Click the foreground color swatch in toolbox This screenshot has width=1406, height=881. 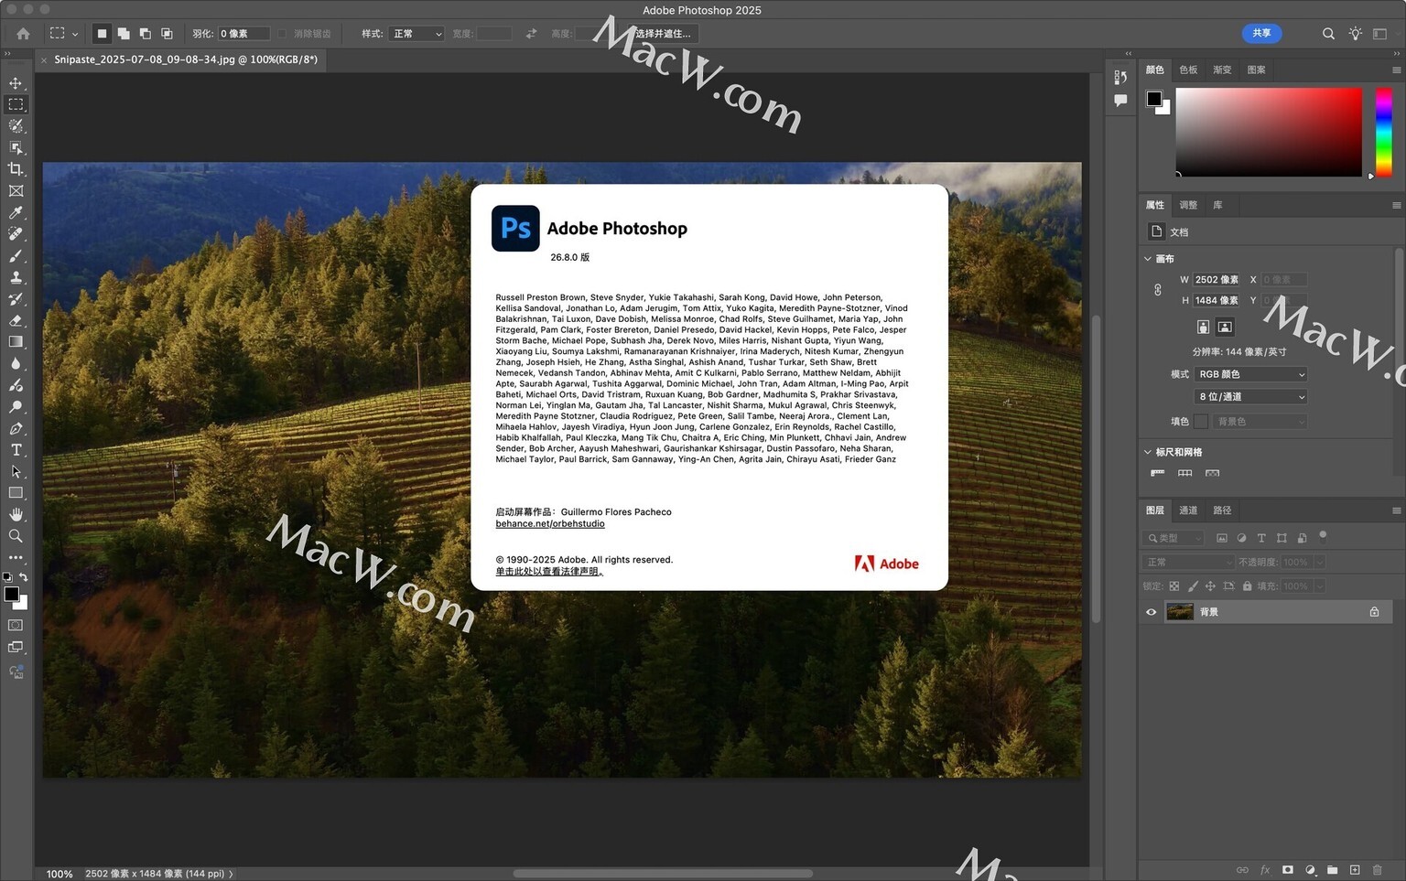[11, 594]
